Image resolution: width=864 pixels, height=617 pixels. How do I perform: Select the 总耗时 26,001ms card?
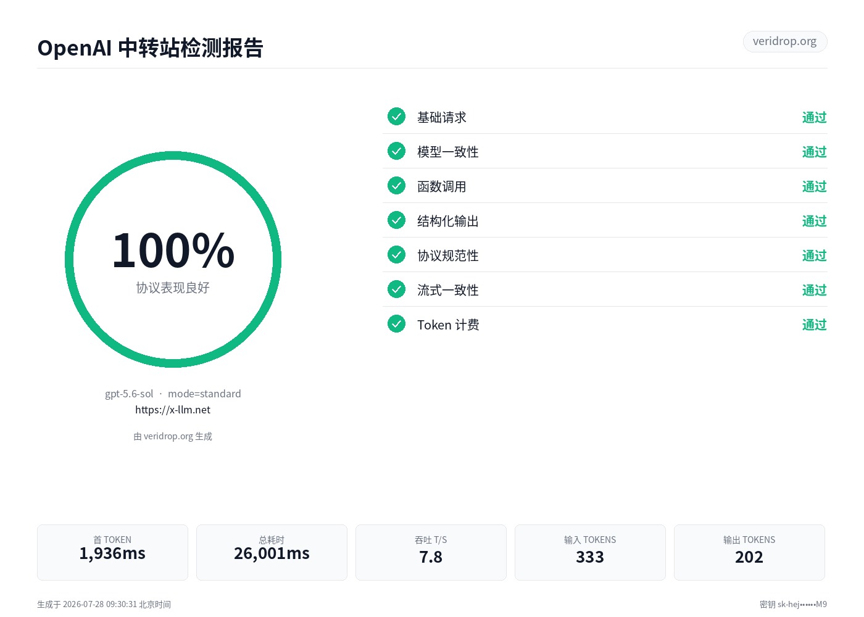[272, 552]
